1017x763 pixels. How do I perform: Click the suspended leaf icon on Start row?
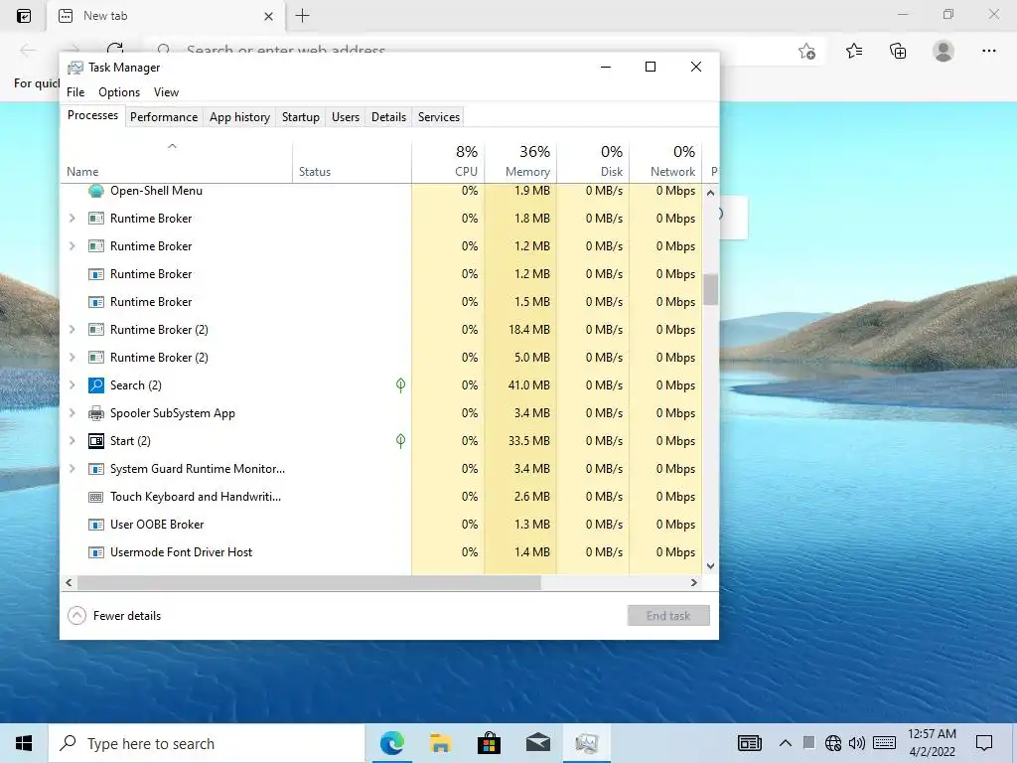tap(401, 441)
